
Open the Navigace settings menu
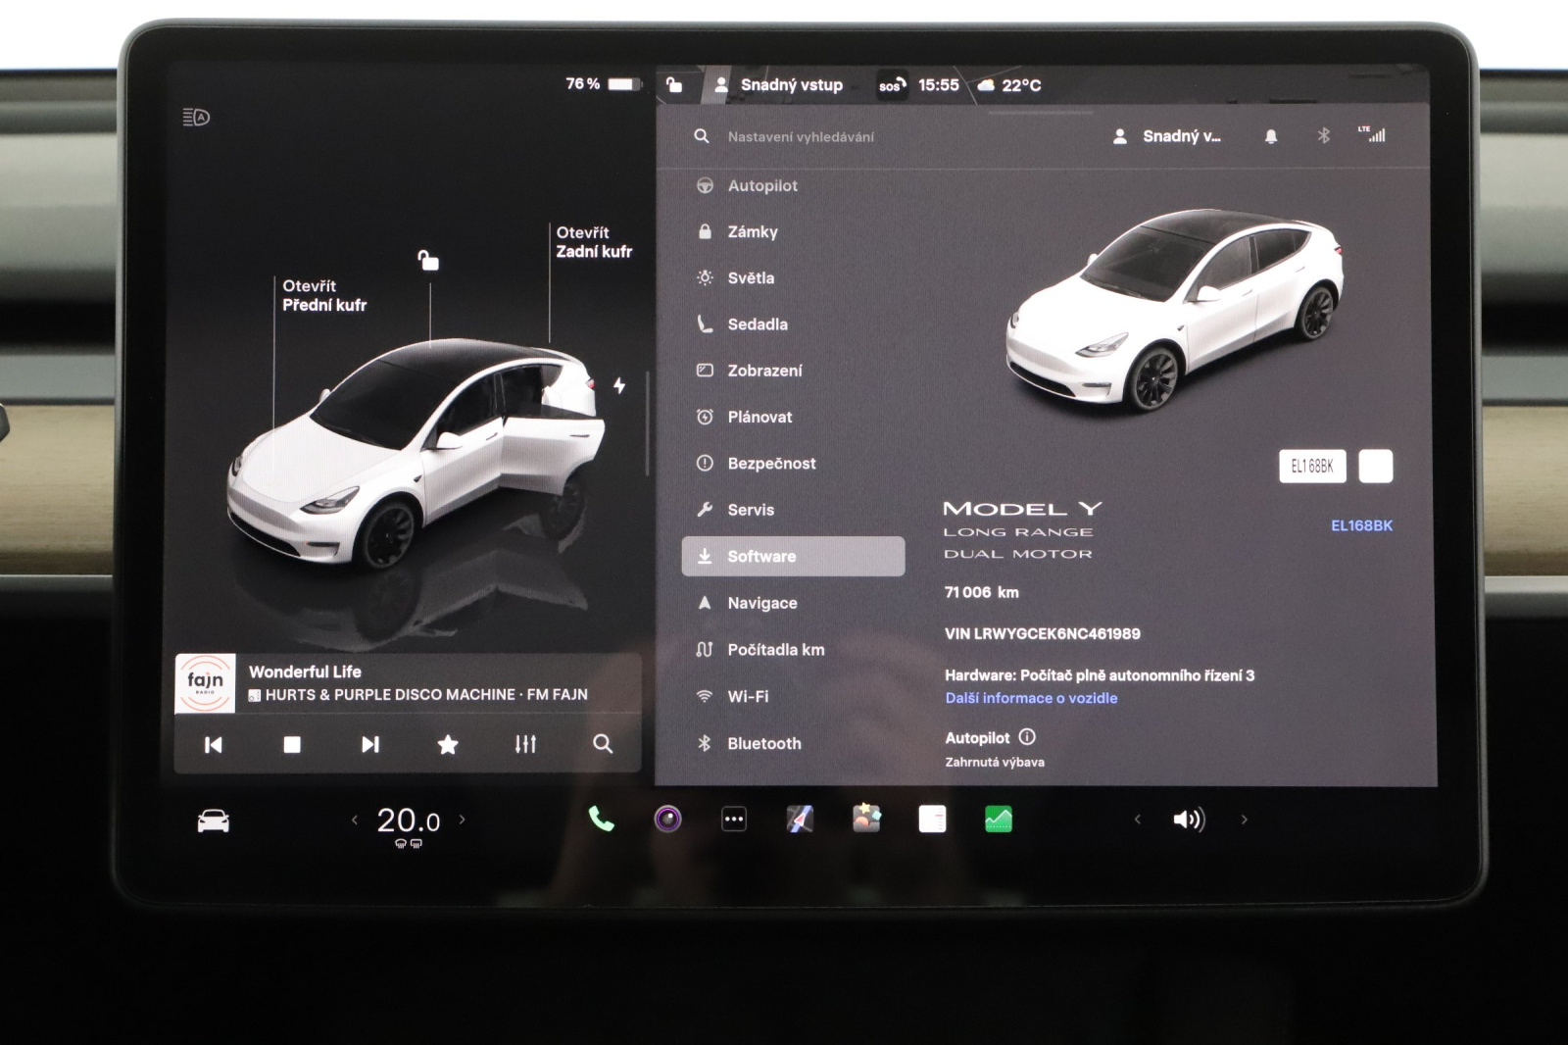tap(762, 603)
